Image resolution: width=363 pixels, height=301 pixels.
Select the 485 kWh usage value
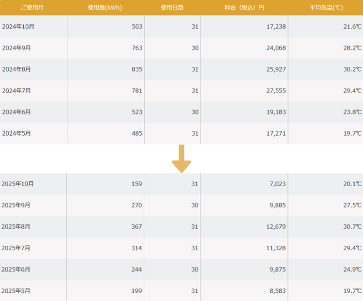click(x=137, y=133)
